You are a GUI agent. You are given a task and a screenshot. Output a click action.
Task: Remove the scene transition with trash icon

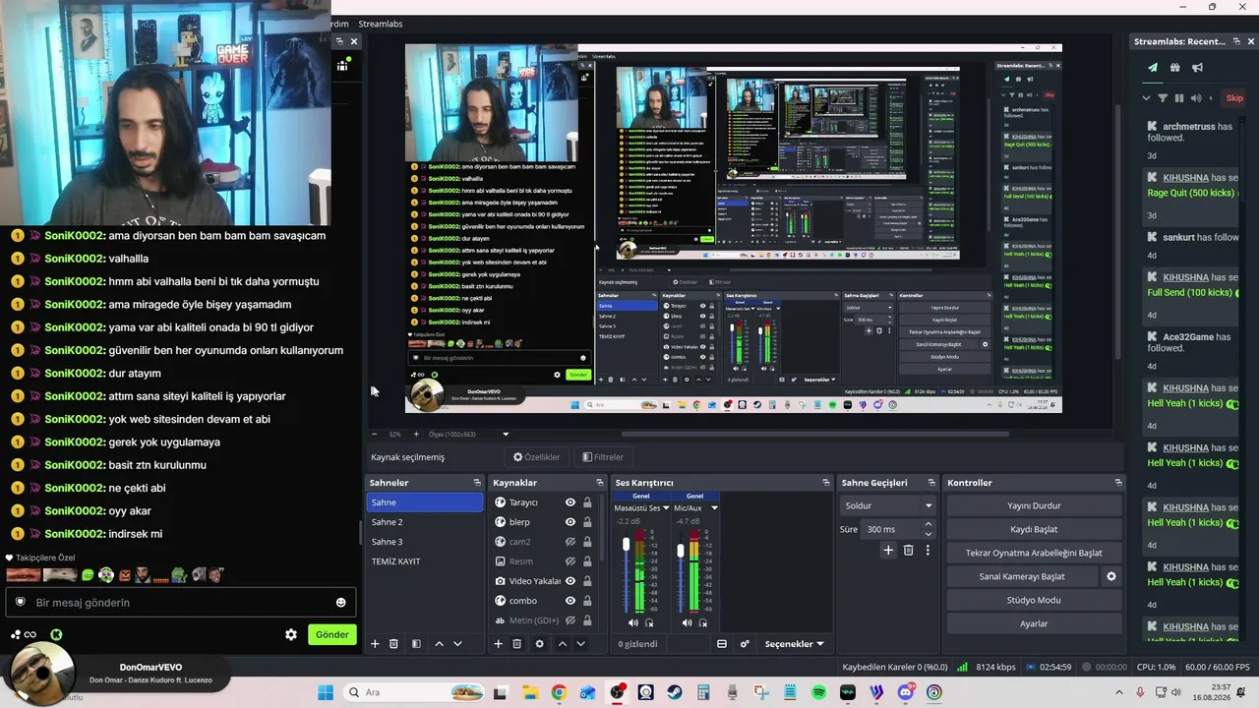pos(908,551)
